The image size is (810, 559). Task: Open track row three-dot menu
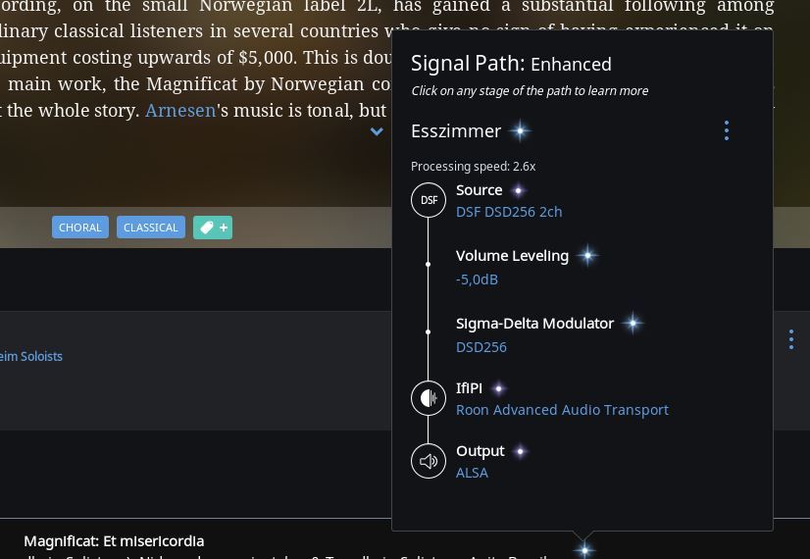[791, 339]
